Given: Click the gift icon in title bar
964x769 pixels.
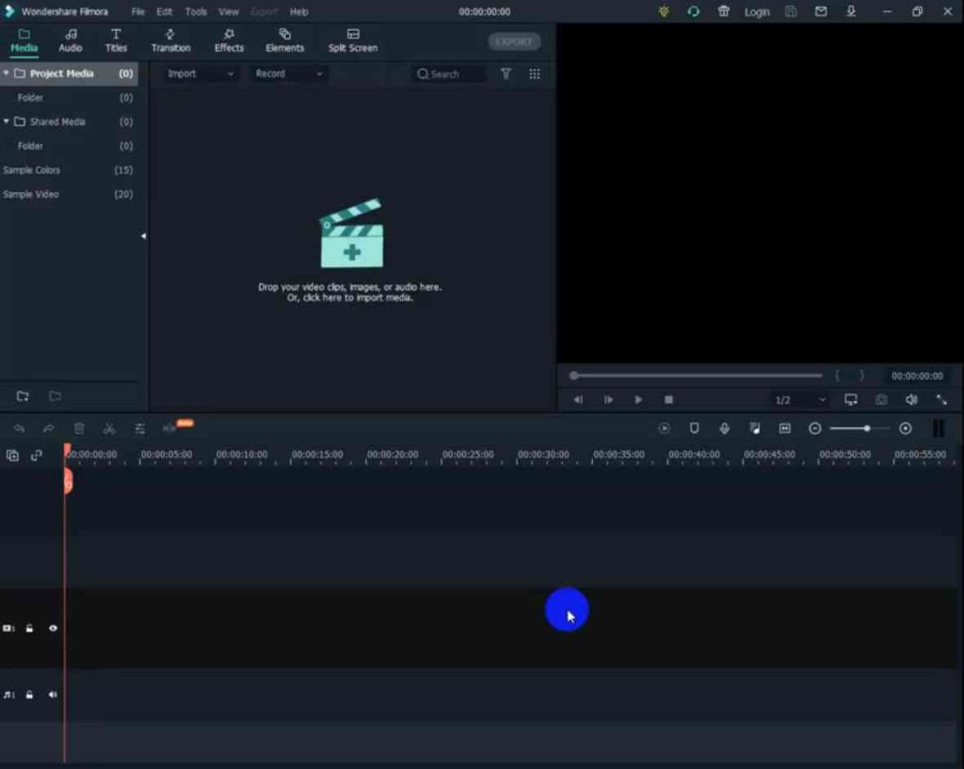Looking at the screenshot, I should 724,11.
